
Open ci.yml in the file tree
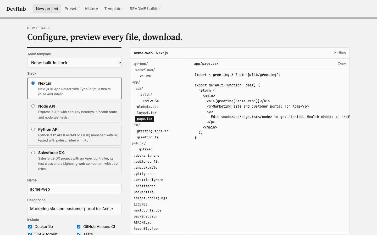click(x=146, y=76)
